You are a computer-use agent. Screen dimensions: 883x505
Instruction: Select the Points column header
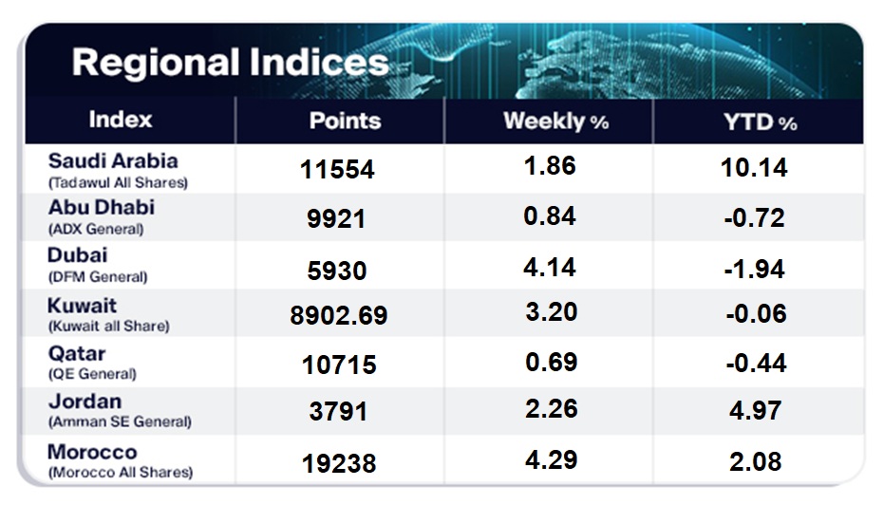[x=345, y=121]
